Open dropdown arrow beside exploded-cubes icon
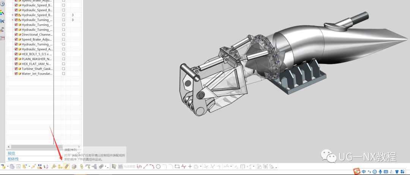Image resolution: width=410 pixels, height=175 pixels. pos(106,166)
